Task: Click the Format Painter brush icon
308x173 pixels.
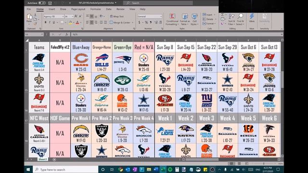Action: (35, 24)
